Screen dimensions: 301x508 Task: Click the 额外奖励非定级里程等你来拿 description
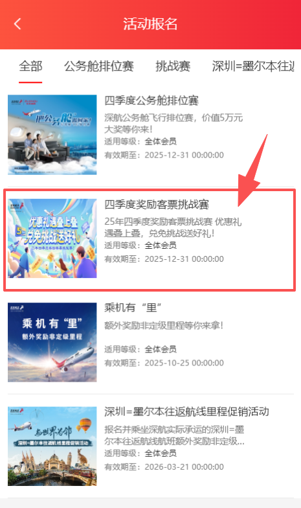tap(164, 325)
